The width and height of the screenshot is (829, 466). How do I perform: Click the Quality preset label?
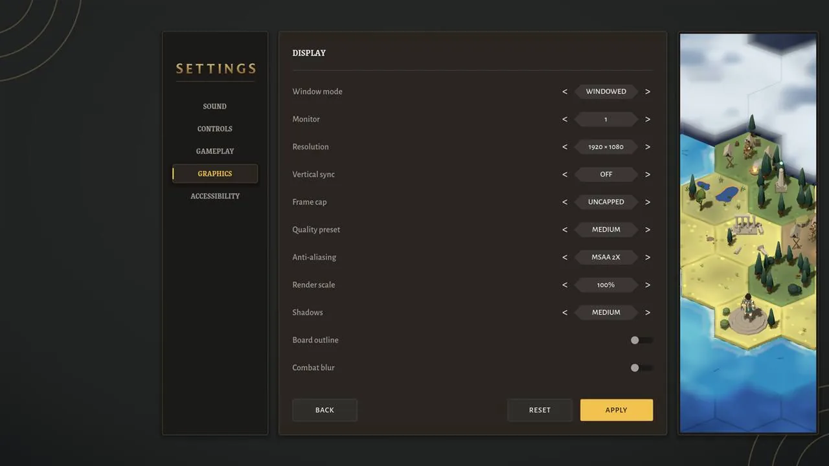coord(316,230)
